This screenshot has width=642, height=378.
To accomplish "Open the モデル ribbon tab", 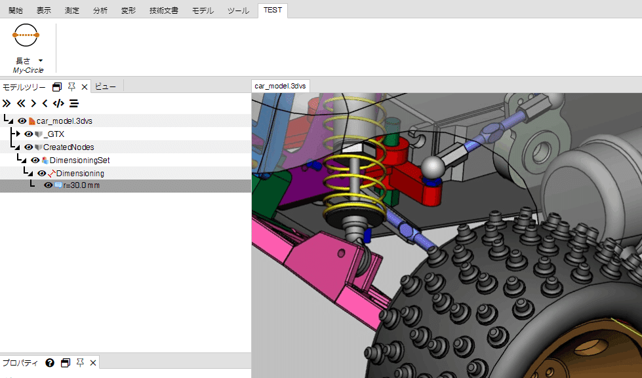I will pyautogui.click(x=203, y=10).
